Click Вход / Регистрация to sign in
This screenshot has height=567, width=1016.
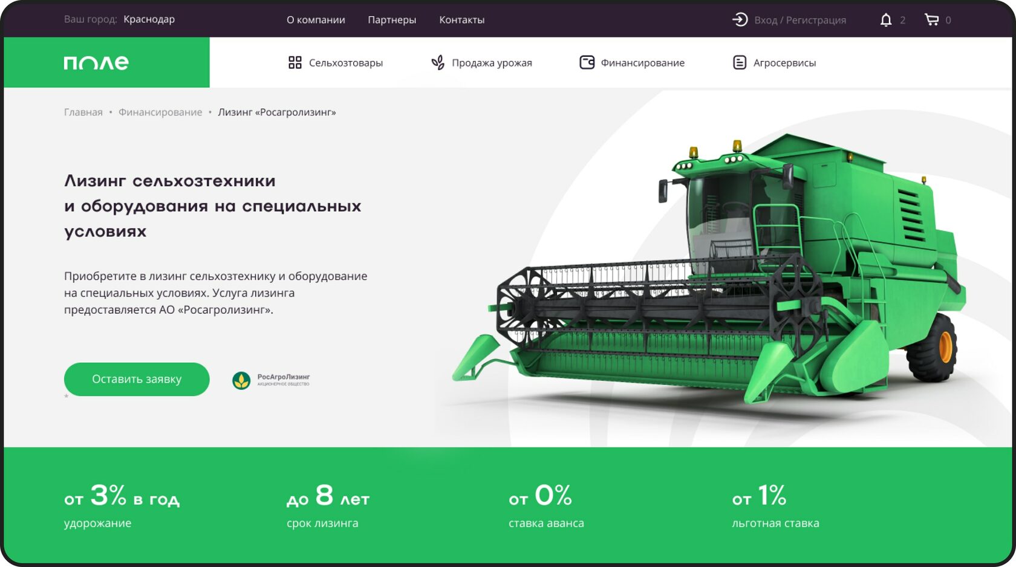pos(799,19)
